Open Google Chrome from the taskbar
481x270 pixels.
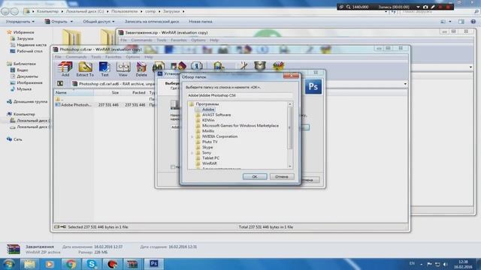pos(71,264)
